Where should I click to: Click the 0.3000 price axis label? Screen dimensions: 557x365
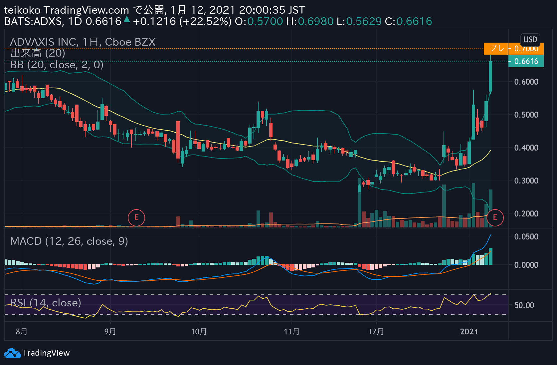[x=526, y=181]
